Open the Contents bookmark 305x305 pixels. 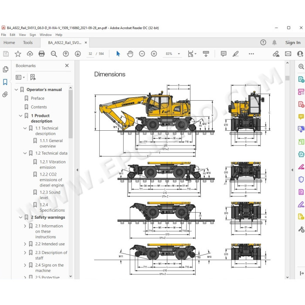(x=39, y=107)
